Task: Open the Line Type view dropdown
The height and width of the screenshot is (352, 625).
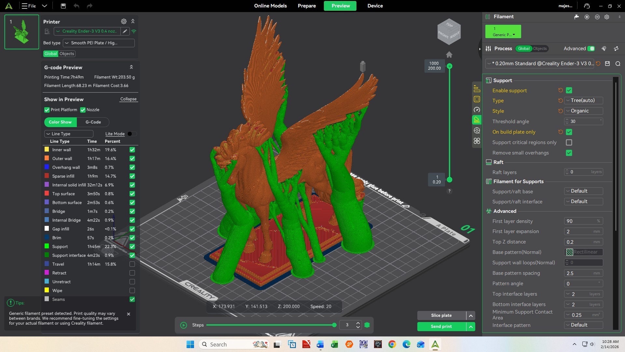Action: (x=69, y=134)
